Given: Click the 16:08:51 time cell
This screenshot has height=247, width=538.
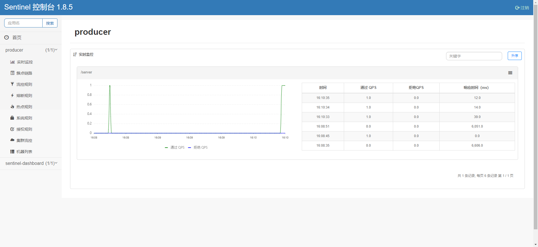Looking at the screenshot, I should coord(323,126).
